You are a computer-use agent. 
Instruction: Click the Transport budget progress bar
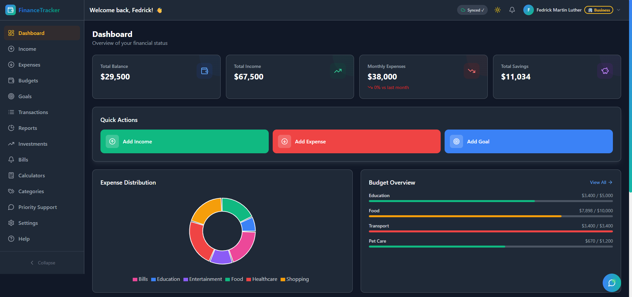click(x=491, y=231)
